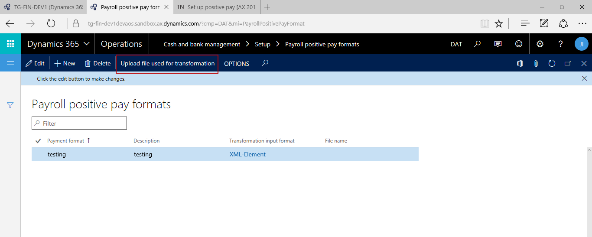The image size is (592, 237).
Task: Click Transformation input format column header
Action: click(x=262, y=141)
